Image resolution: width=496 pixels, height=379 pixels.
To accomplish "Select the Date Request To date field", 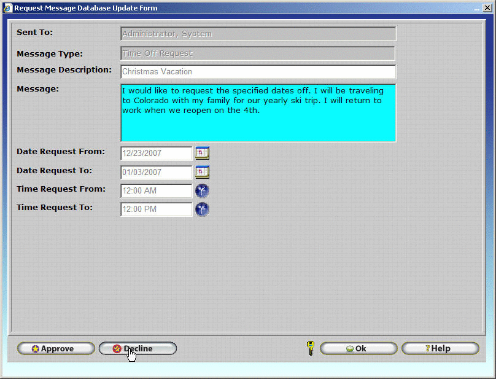I will coord(157,173).
